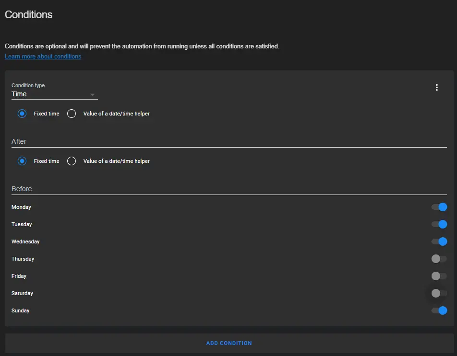Open Learn more about conditions link
Screen dimensions: 457x356
click(x=43, y=57)
